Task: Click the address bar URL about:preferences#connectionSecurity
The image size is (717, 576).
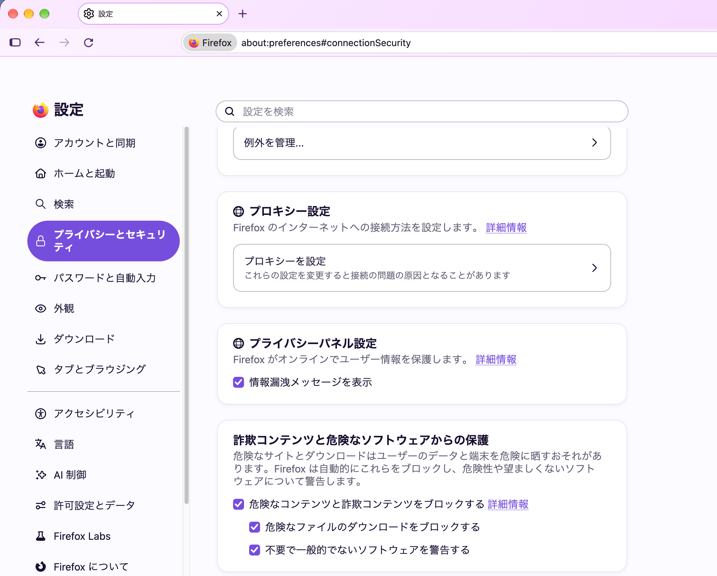Action: (x=326, y=43)
